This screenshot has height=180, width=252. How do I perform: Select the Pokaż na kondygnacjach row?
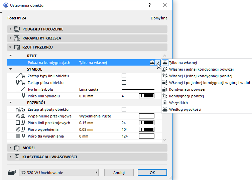point(84,63)
